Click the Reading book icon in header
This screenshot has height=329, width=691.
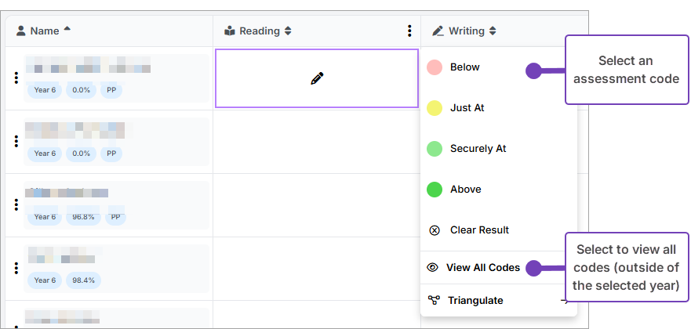coord(229,31)
